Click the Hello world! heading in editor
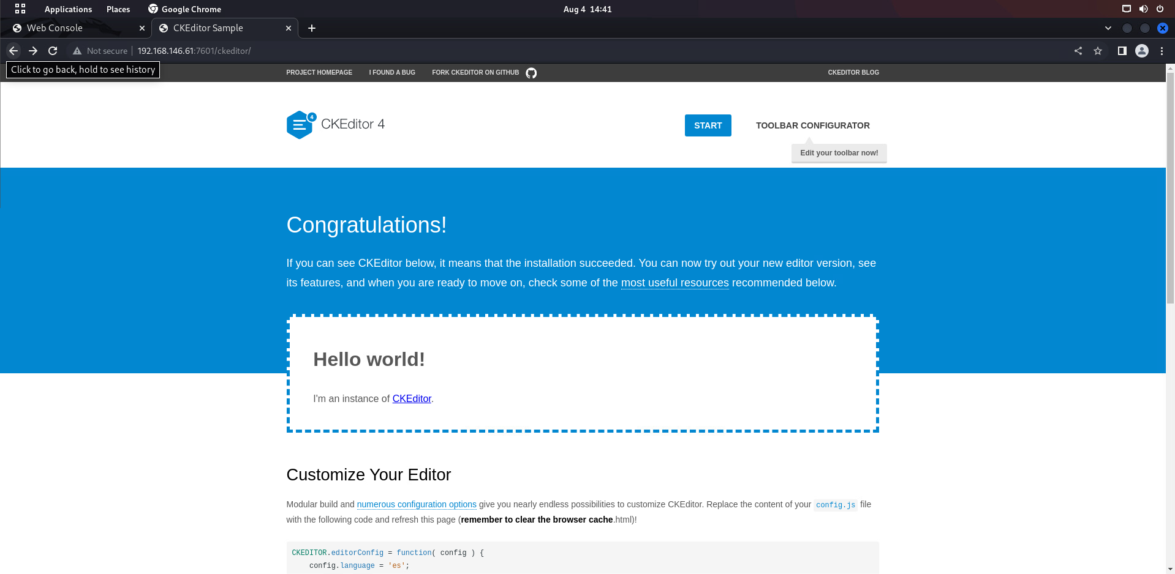Viewport: 1175px width, 574px height. (x=369, y=359)
